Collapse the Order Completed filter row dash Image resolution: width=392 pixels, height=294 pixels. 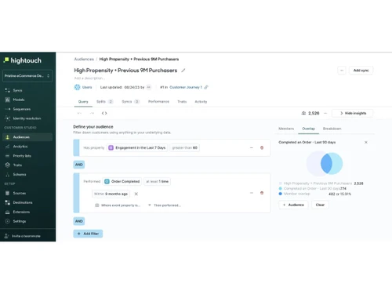[252, 193]
